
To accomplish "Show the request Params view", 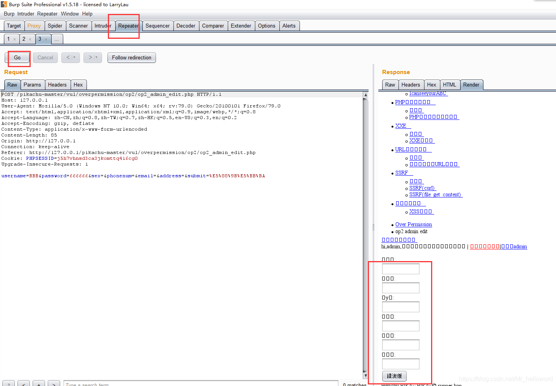I will click(x=32, y=85).
